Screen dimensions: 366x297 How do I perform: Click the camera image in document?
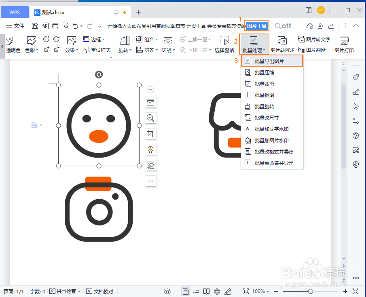coord(99,209)
